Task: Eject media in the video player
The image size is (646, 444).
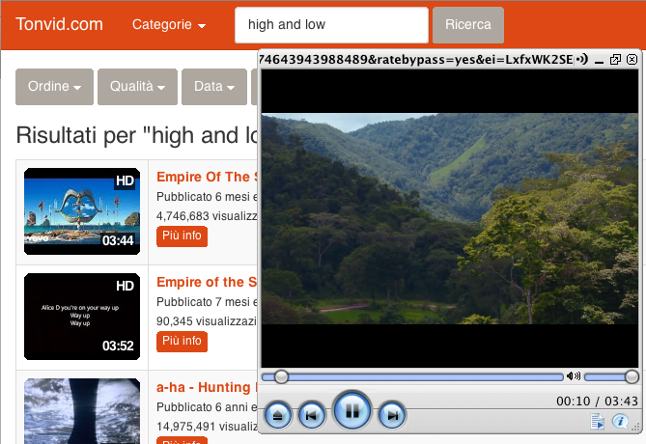Action: click(x=278, y=415)
